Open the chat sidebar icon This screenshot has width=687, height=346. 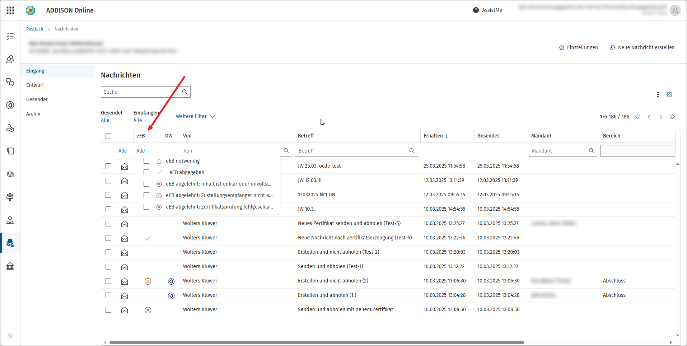pos(10,82)
